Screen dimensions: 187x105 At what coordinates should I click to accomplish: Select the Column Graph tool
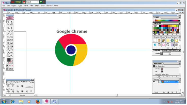coord(11,43)
